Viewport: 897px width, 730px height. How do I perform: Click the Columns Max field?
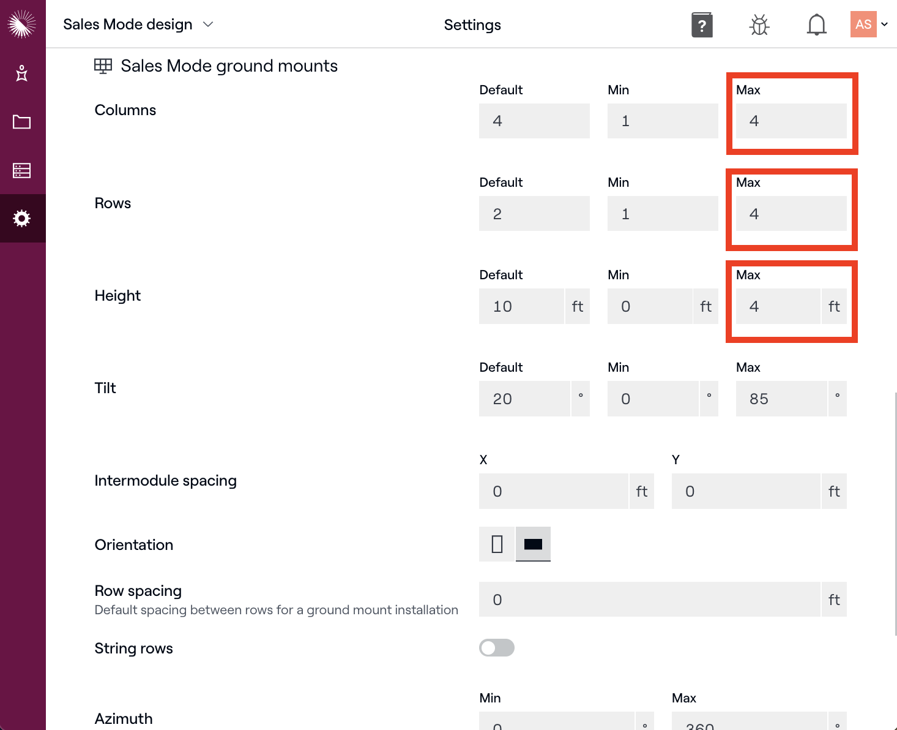tap(791, 121)
